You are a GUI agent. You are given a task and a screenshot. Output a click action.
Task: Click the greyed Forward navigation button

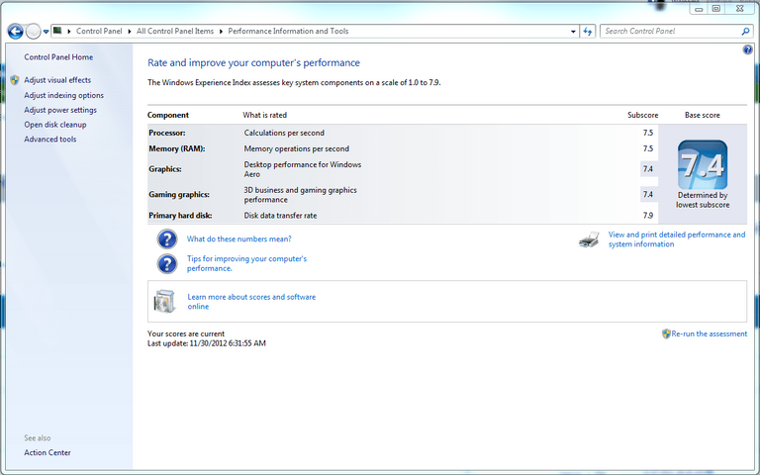(33, 32)
